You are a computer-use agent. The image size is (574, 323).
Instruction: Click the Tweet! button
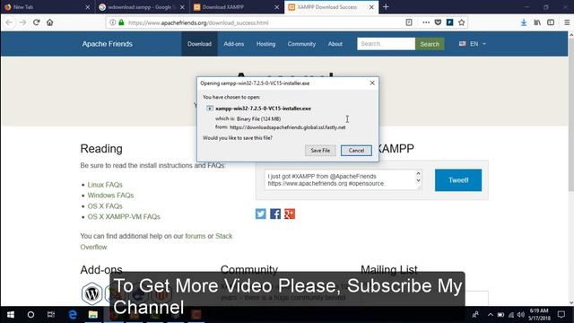458,180
